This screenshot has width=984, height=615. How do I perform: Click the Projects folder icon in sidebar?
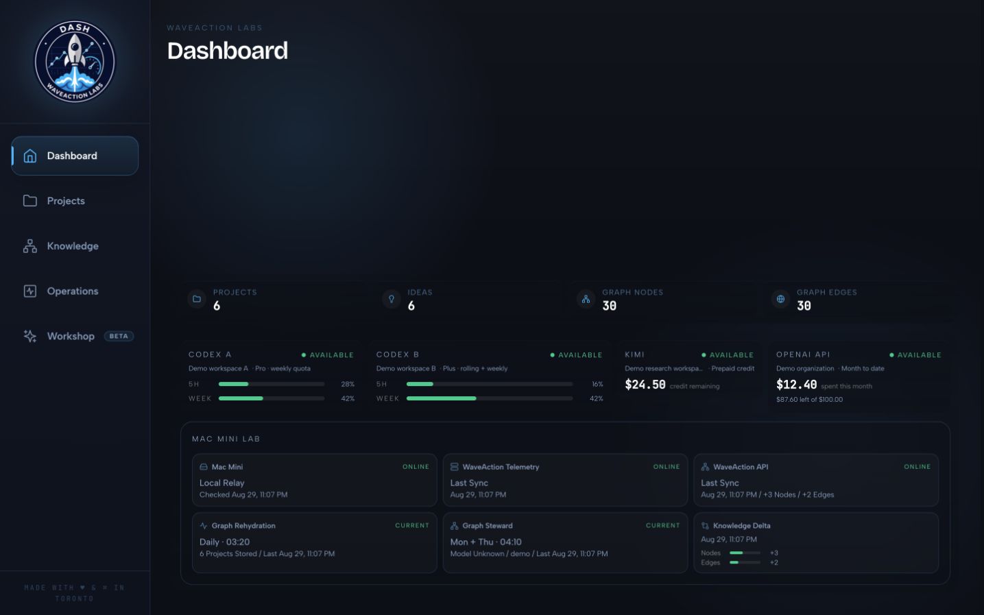(30, 201)
